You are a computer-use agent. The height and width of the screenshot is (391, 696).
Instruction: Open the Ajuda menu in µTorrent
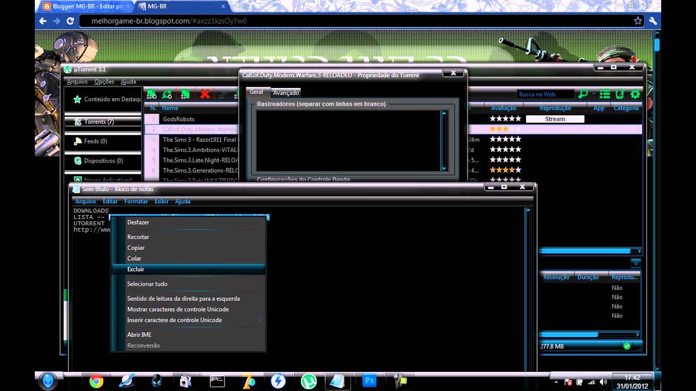click(x=128, y=81)
